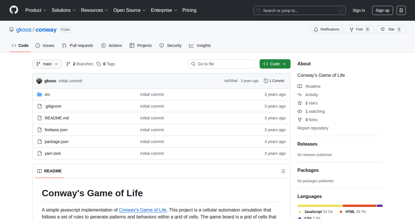
Task: Open the Code tab
Action: (x=20, y=45)
